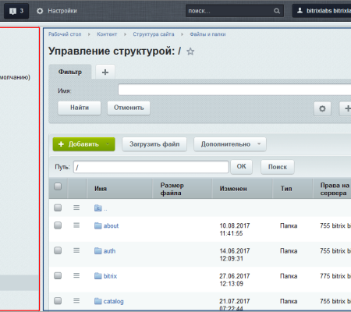Select the Фильтр tab
This screenshot has height=312, width=351.
coord(70,72)
